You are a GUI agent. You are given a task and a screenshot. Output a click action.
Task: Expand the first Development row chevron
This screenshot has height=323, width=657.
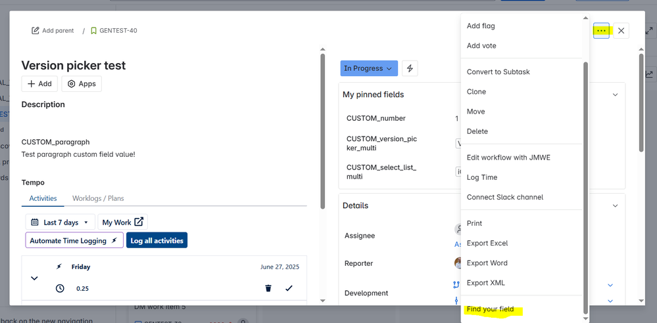[610, 286]
